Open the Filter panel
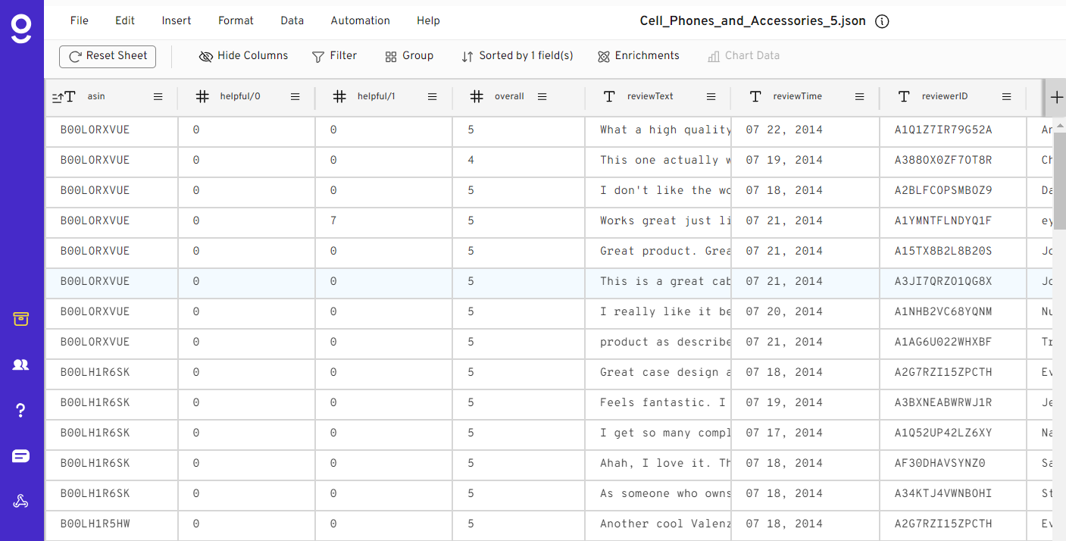The width and height of the screenshot is (1066, 541). pos(334,56)
